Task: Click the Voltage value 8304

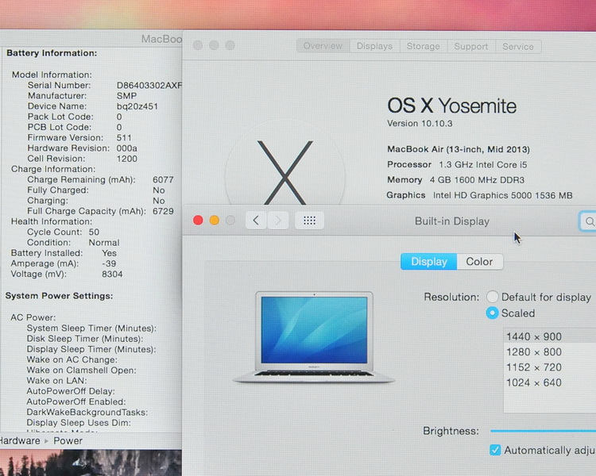Action: tap(112, 274)
